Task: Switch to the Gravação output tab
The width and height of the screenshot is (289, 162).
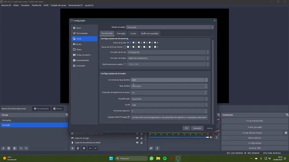Action: click(121, 33)
